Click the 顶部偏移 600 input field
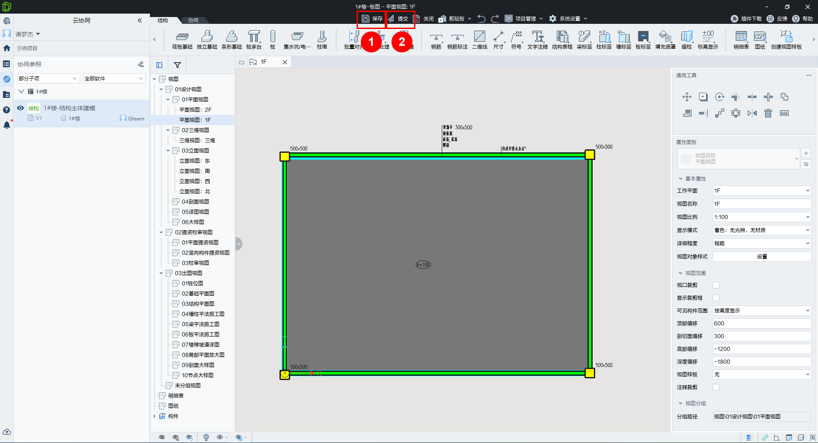This screenshot has width=818, height=443. (x=762, y=323)
